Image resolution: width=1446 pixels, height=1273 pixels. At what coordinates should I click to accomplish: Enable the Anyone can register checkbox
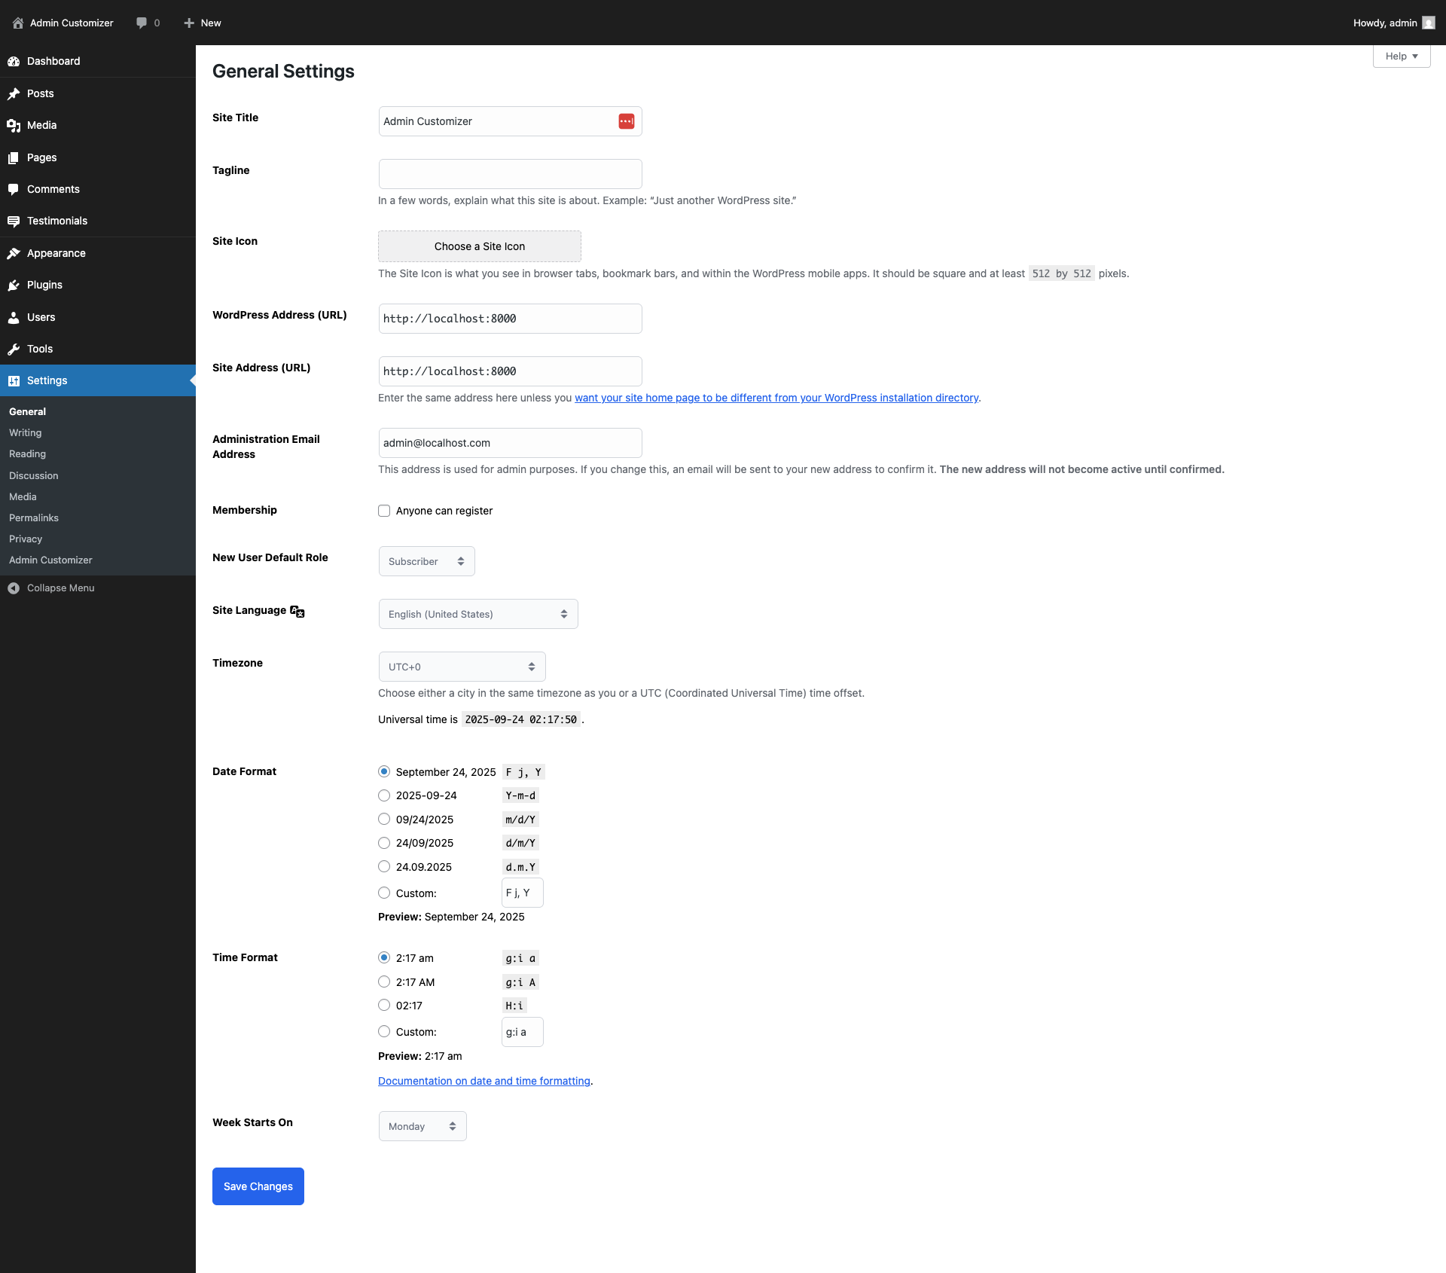pos(384,511)
